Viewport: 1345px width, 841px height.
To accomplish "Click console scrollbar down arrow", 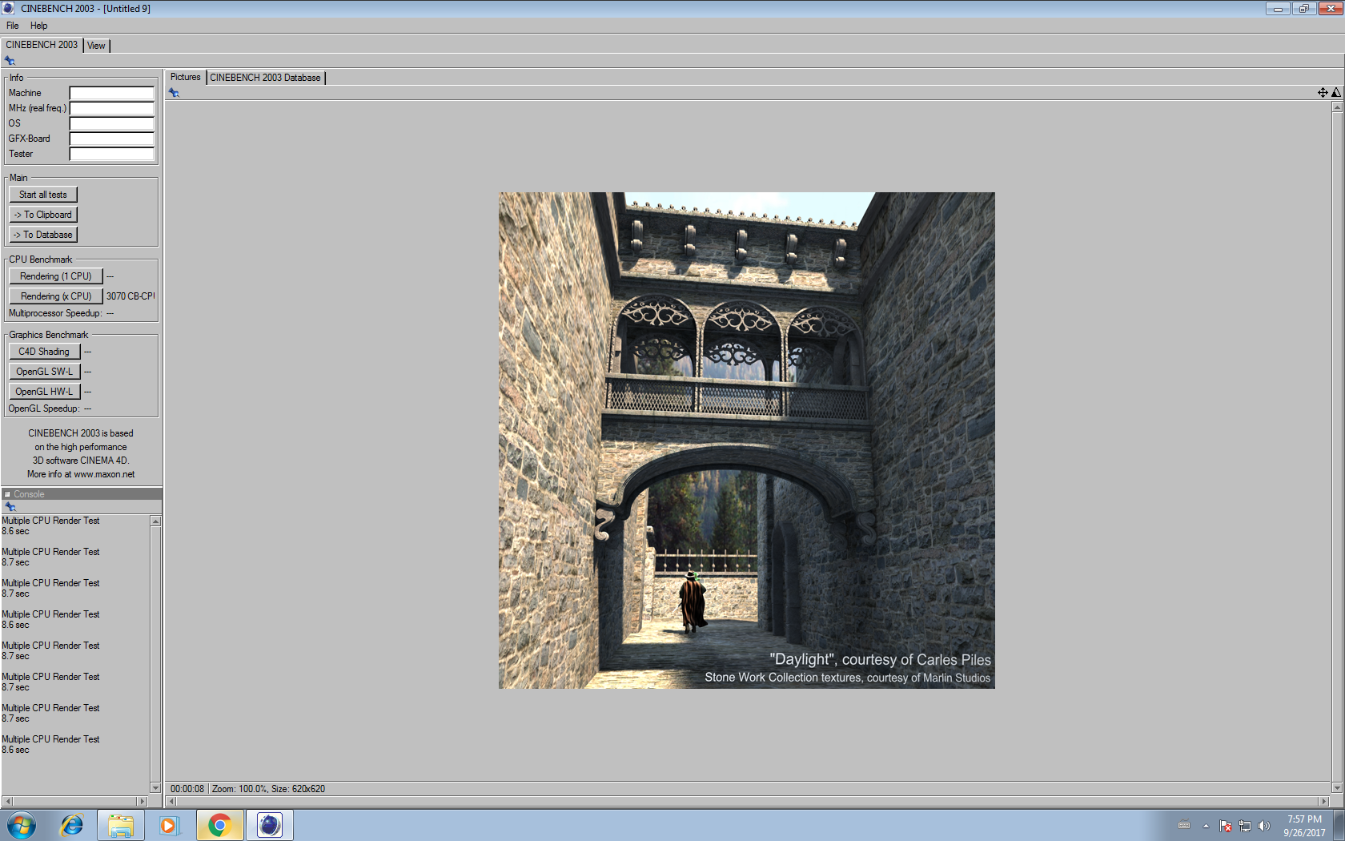I will pyautogui.click(x=156, y=788).
